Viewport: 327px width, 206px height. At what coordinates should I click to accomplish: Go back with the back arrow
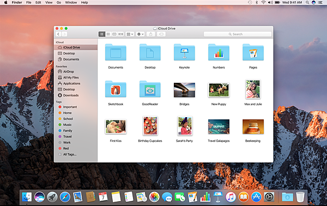click(58, 34)
